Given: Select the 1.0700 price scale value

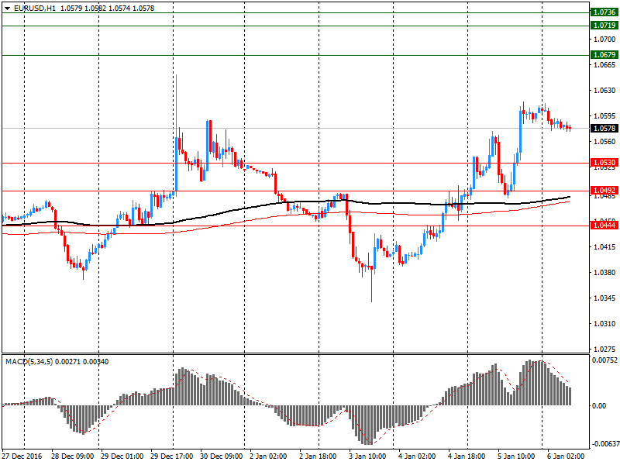Looking at the screenshot, I should pyautogui.click(x=604, y=40).
